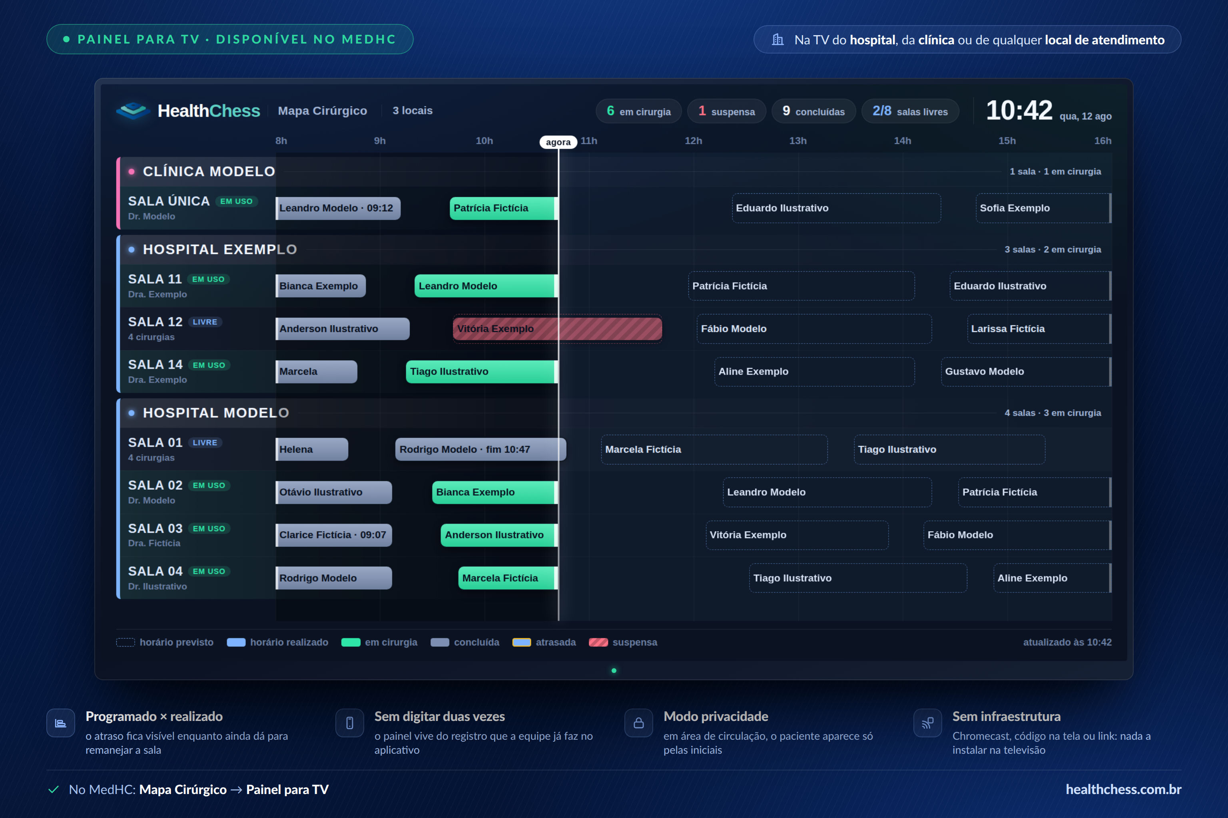The width and height of the screenshot is (1228, 818).
Task: Click the striped red suspensa legend swatch
Action: tap(598, 642)
